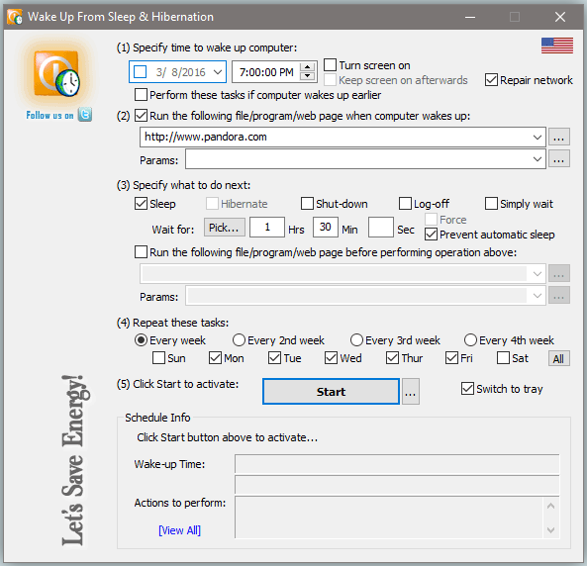Open extra options next to Start
The width and height of the screenshot is (587, 566).
point(410,392)
